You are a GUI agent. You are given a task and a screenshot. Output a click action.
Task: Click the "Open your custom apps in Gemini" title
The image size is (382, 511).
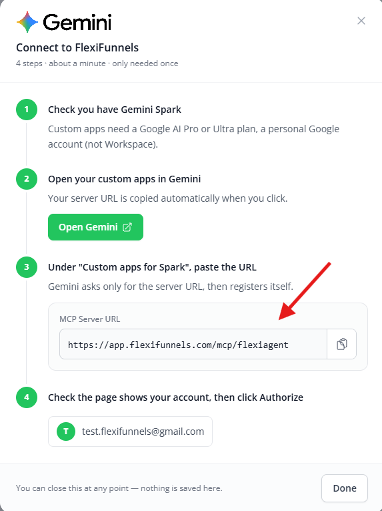124,179
